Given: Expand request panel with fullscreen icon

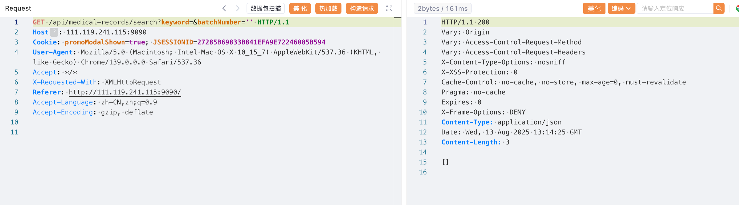Looking at the screenshot, I should tap(389, 8).
